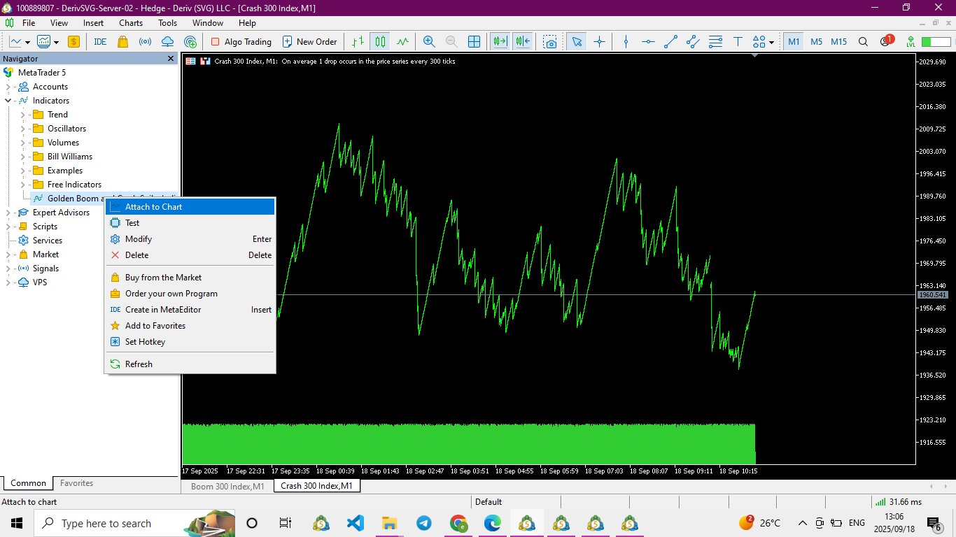Image resolution: width=956 pixels, height=537 pixels.
Task: Choose Attach to Chart from context menu
Action: point(153,207)
